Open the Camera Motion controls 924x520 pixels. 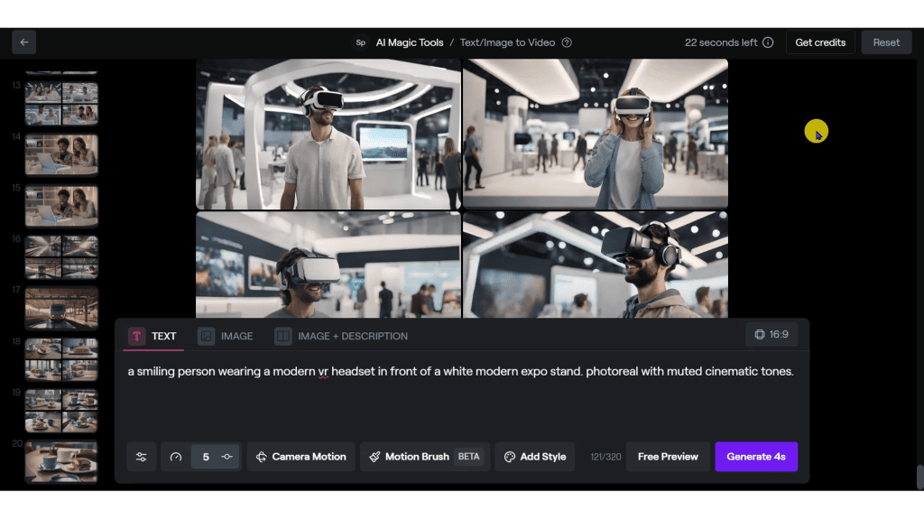coord(300,457)
